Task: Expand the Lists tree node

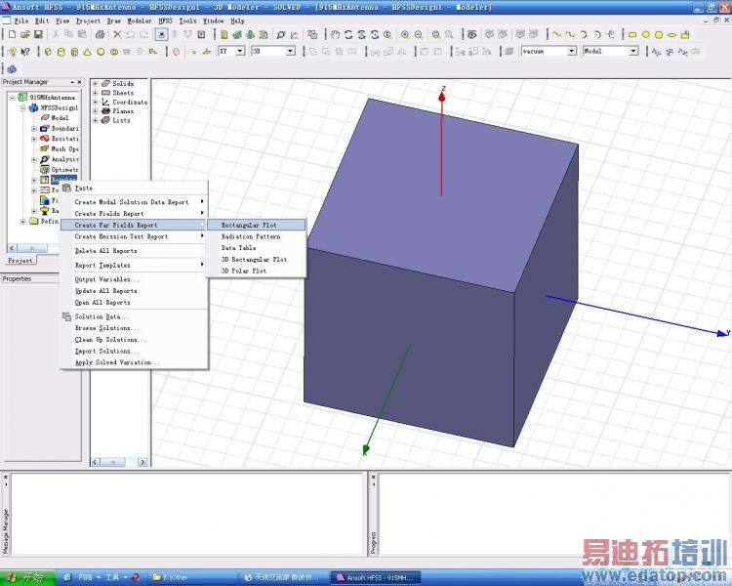Action: [96, 120]
